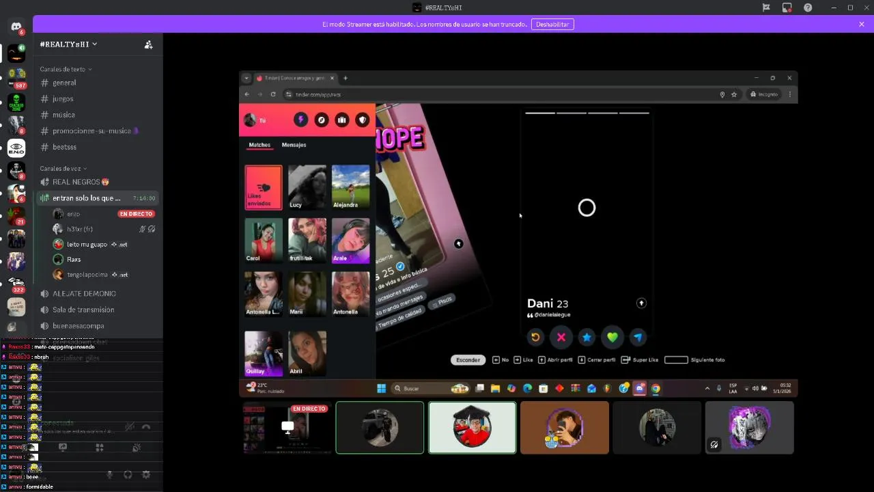Open the Chrome three-dot menu in the stream
Viewport: 874px width, 492px height.
[790, 94]
